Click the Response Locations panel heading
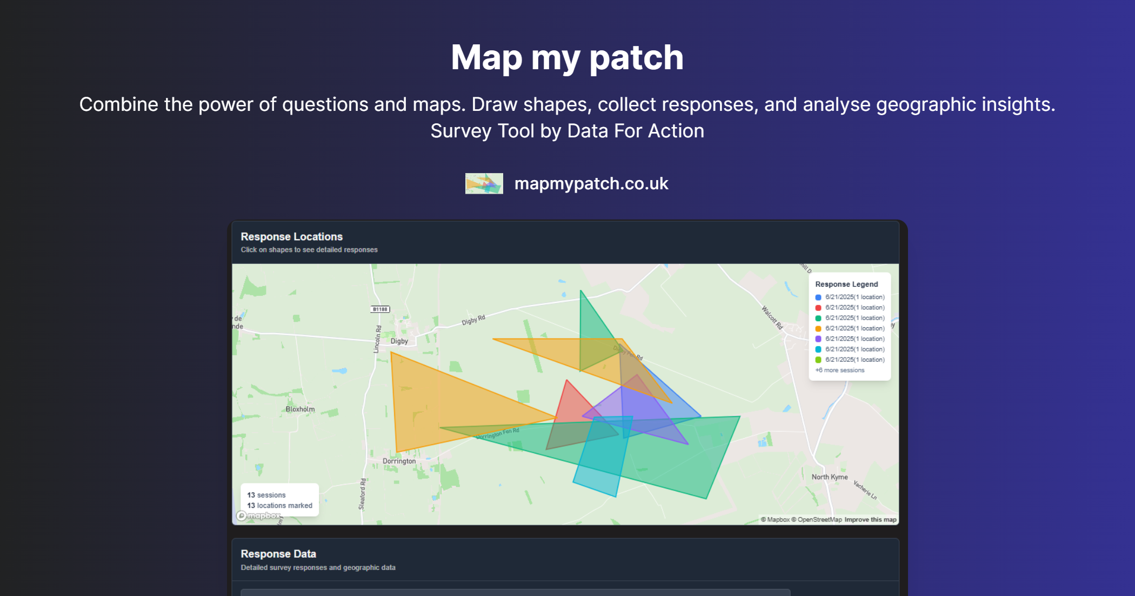 pos(292,237)
